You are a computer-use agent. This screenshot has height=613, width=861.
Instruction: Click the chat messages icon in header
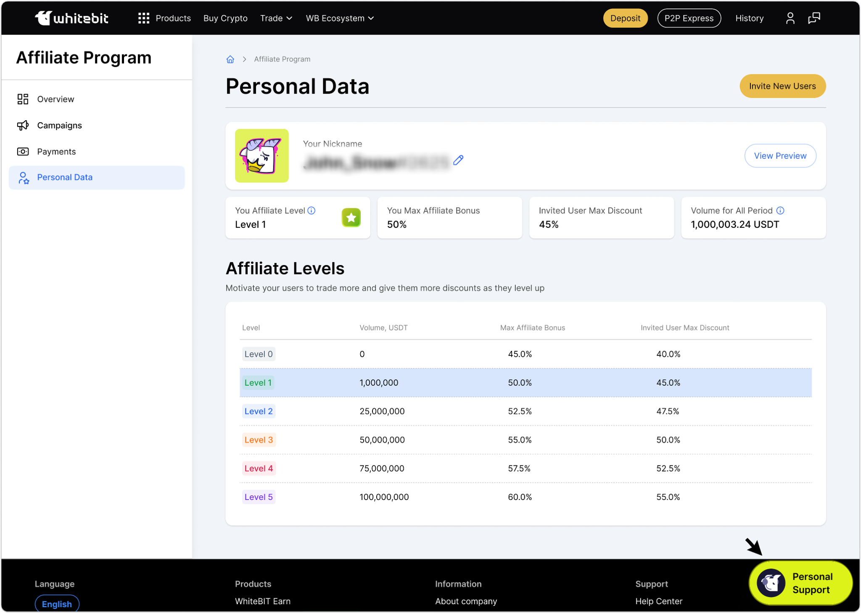[814, 18]
